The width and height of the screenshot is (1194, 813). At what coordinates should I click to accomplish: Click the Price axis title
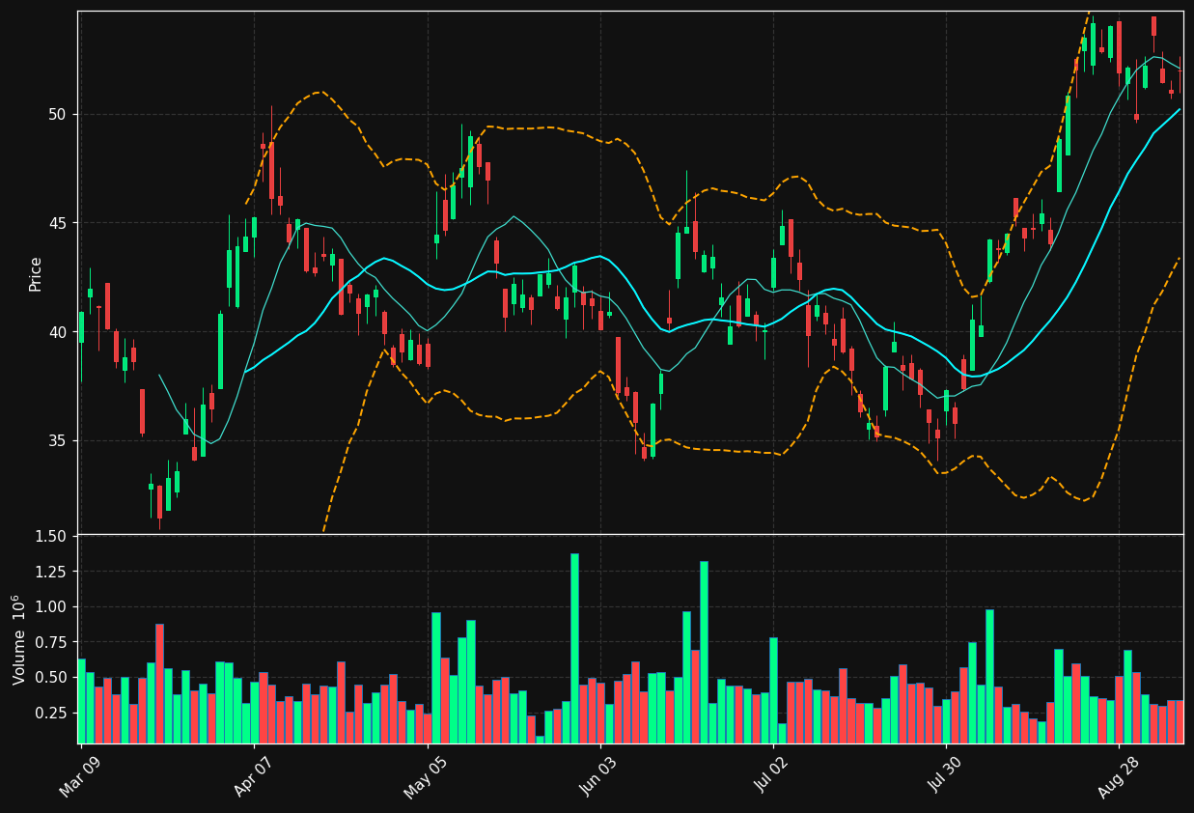coord(36,273)
